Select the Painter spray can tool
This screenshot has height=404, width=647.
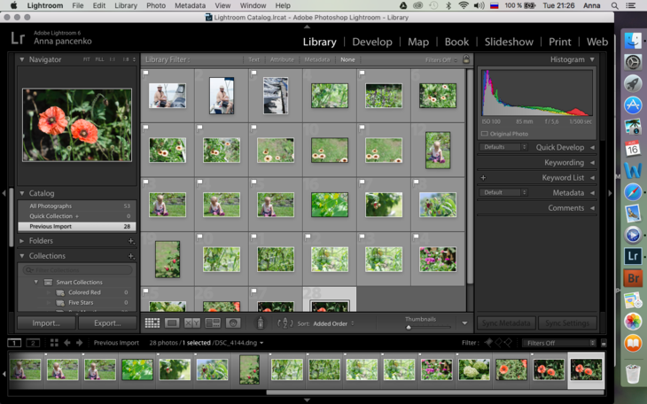tap(261, 323)
